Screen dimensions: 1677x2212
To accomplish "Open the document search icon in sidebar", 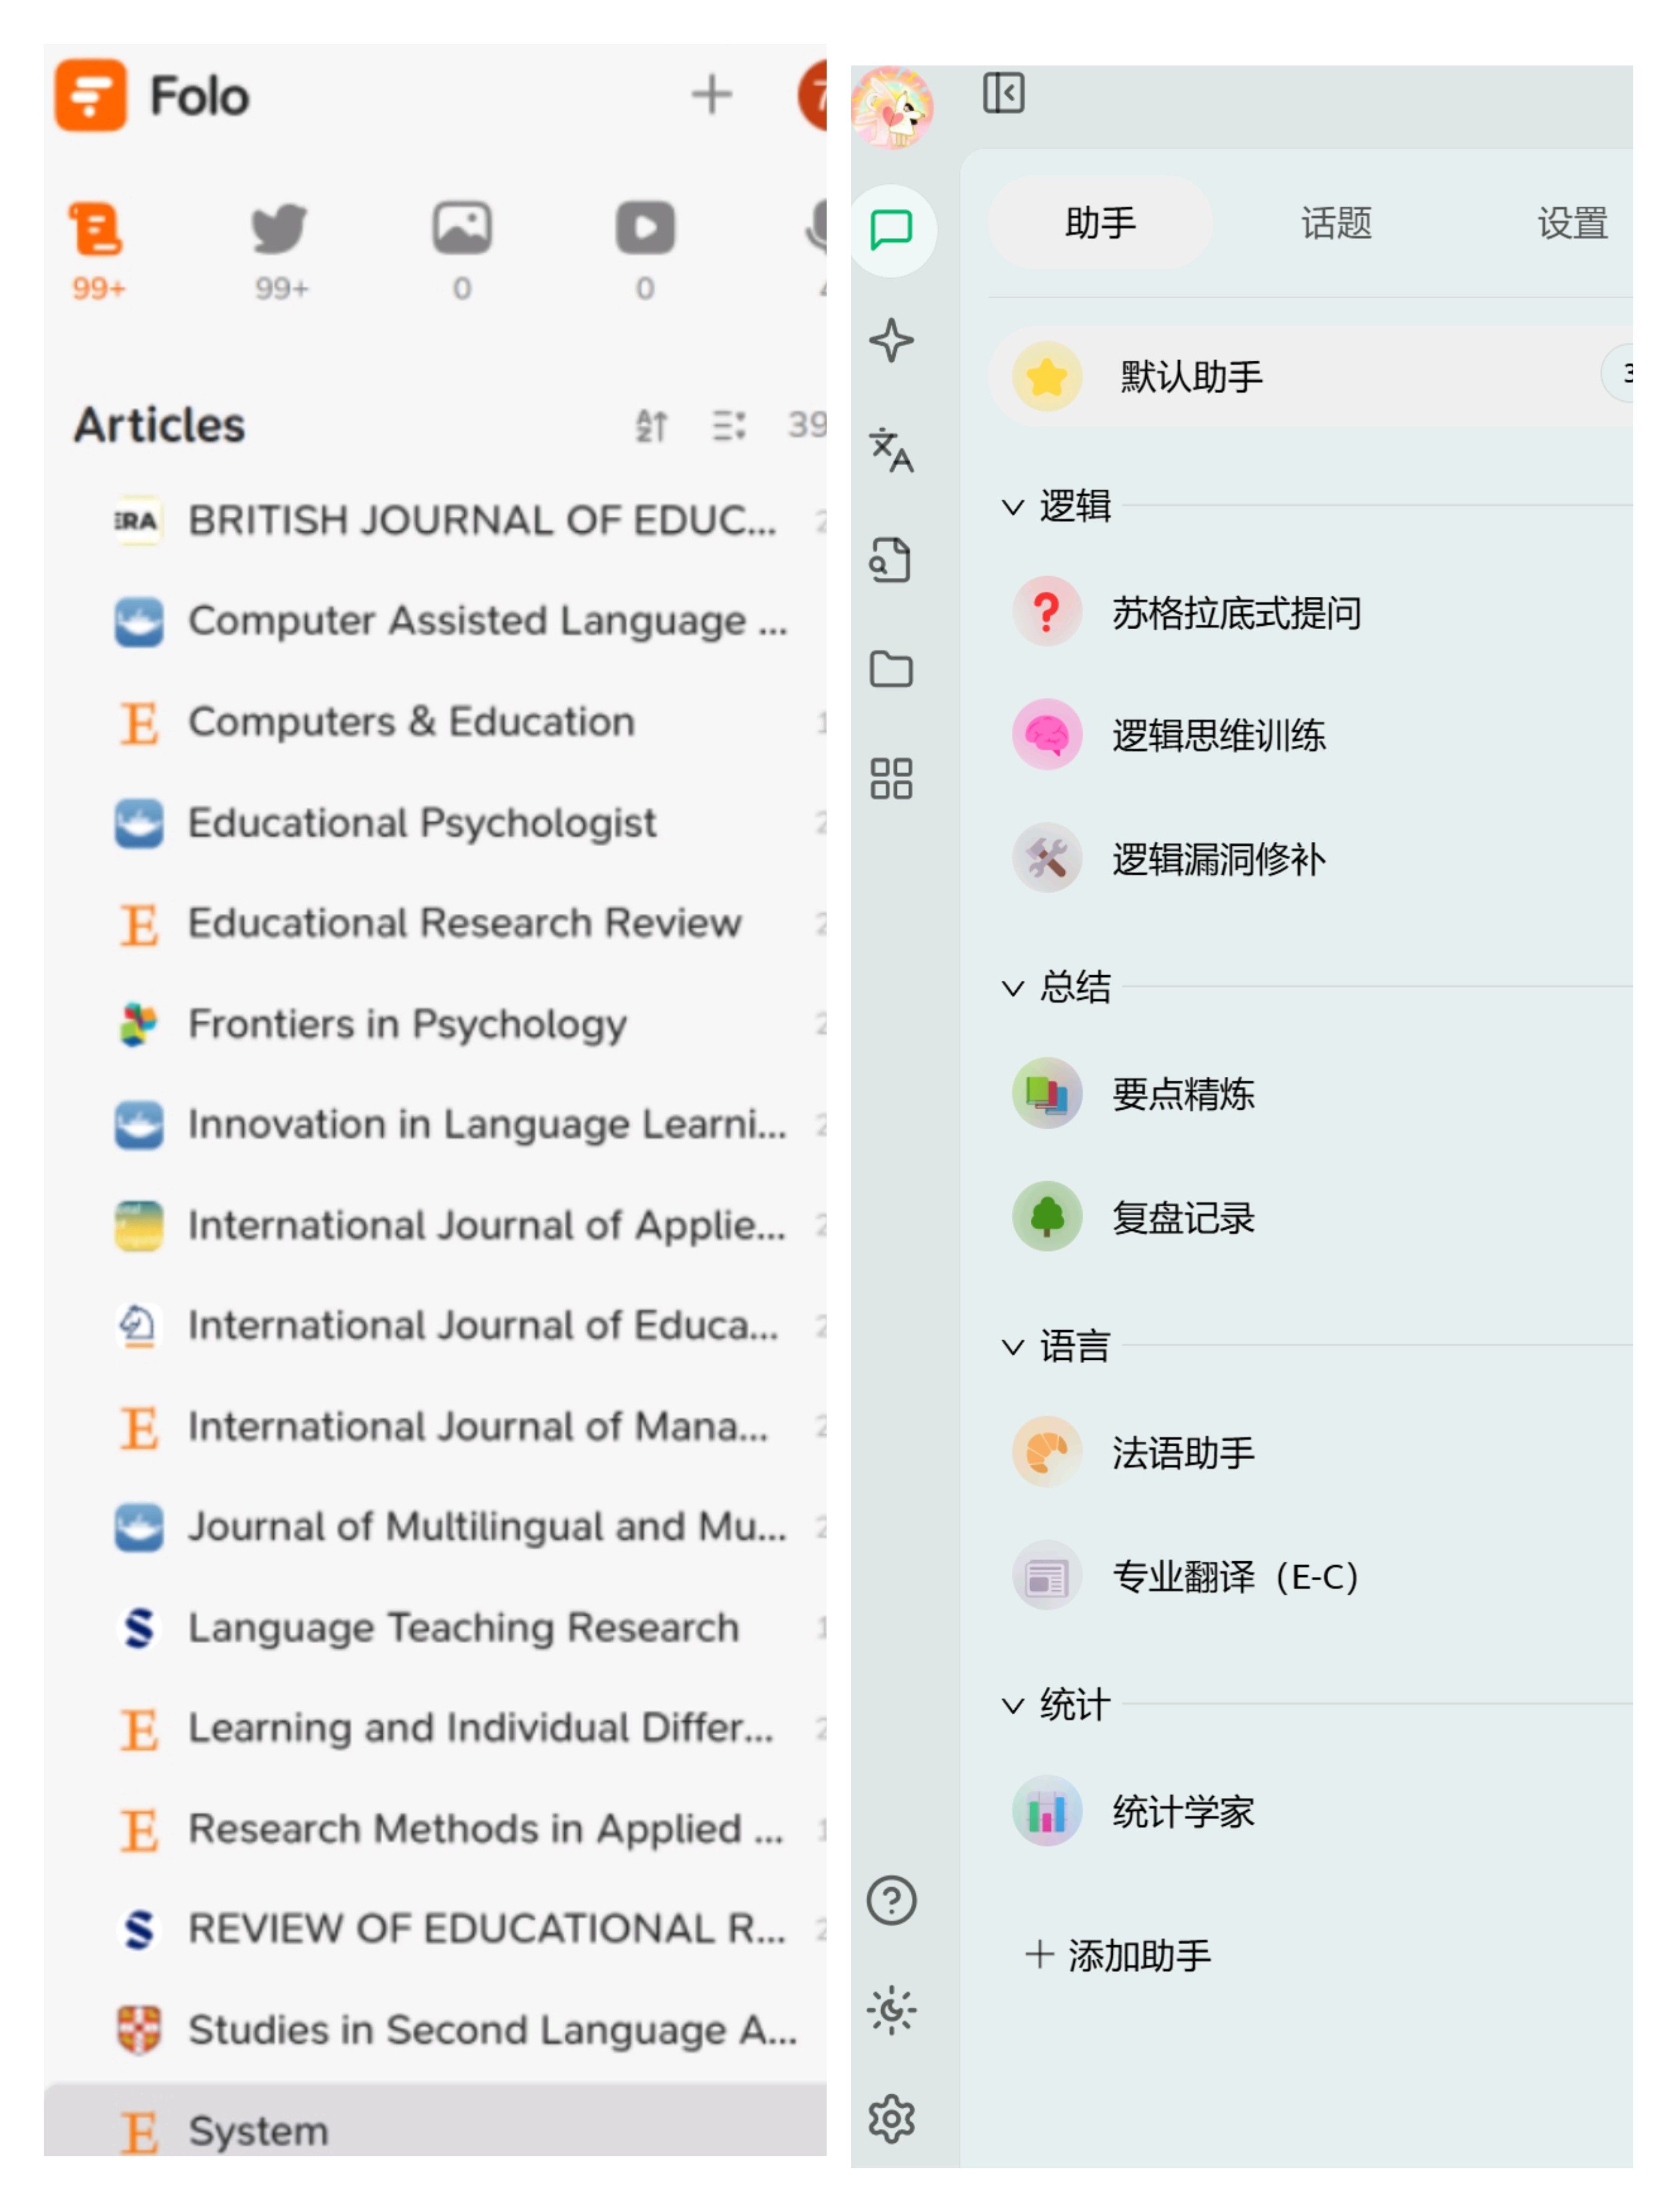I will tap(891, 560).
